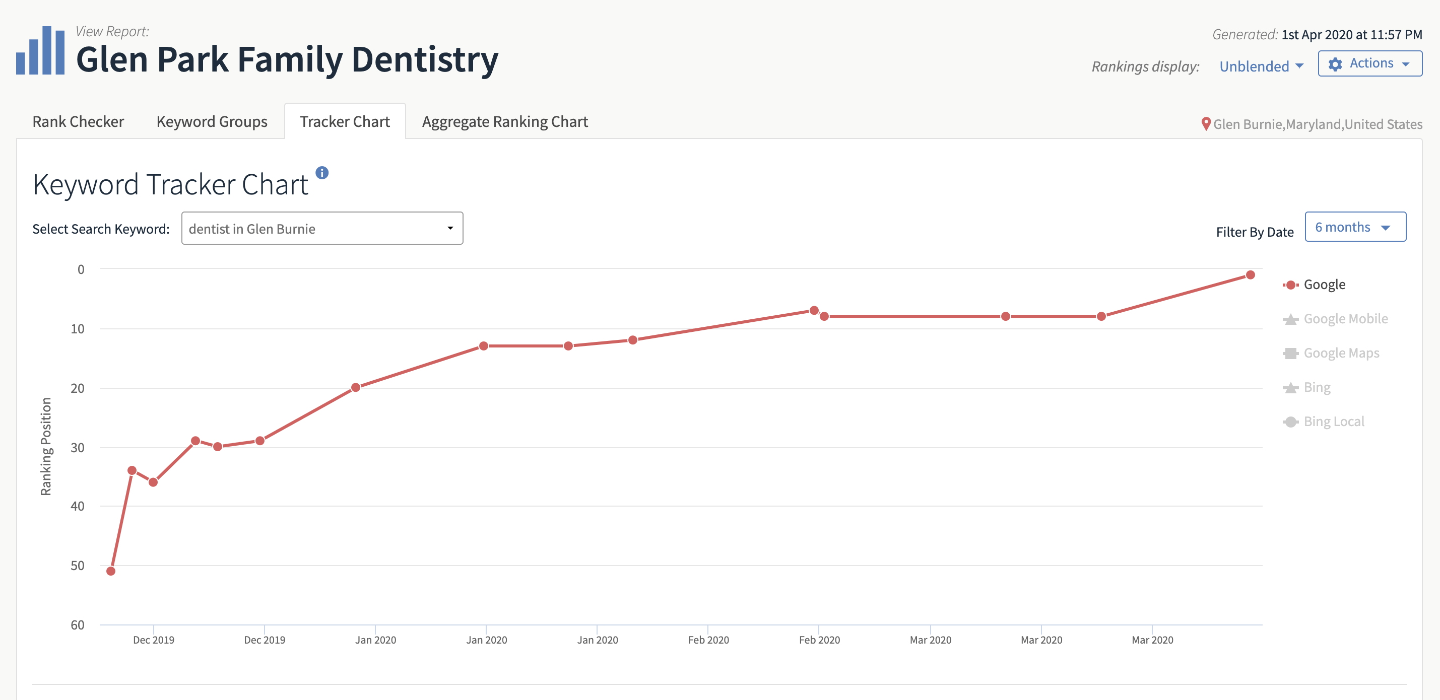Click the Google Mobile legend triangle marker
1440x700 pixels.
1290,319
